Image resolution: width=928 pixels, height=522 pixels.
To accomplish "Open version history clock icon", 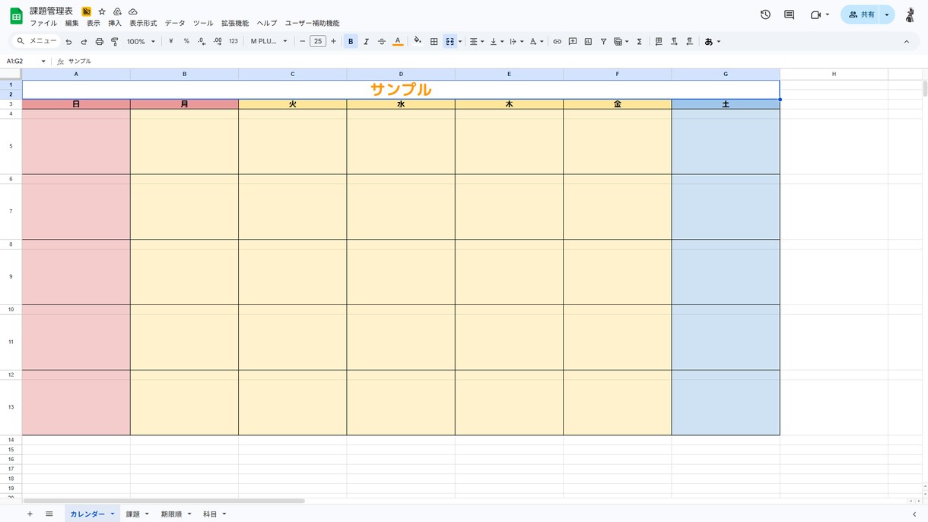I will pyautogui.click(x=765, y=14).
